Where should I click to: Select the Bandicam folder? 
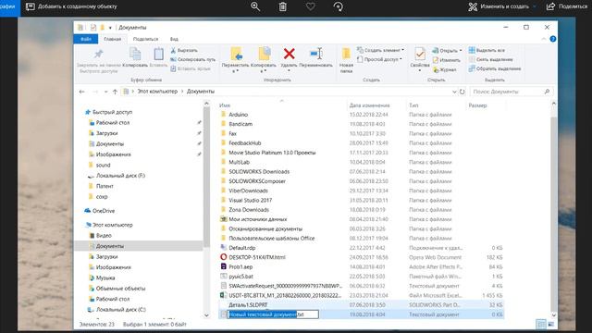point(240,124)
